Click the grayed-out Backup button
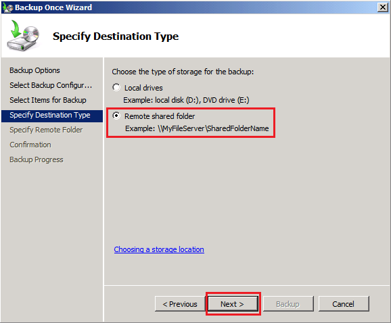 click(288, 304)
